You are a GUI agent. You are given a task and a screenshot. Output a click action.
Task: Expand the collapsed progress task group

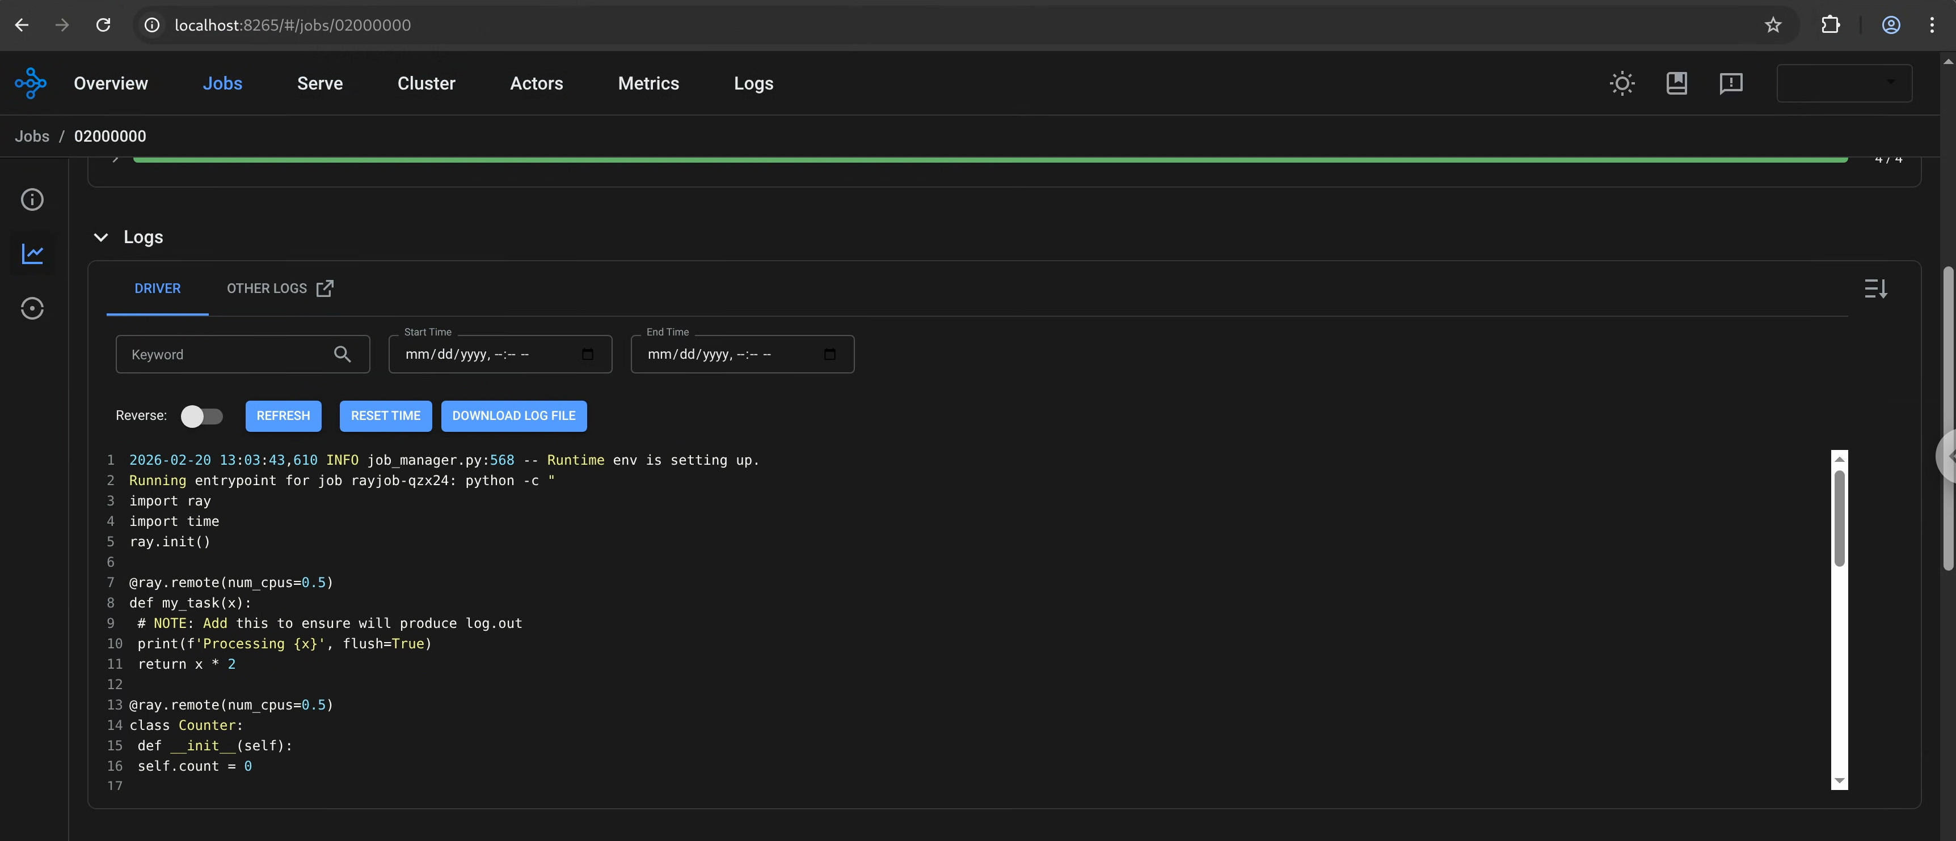[x=114, y=159]
